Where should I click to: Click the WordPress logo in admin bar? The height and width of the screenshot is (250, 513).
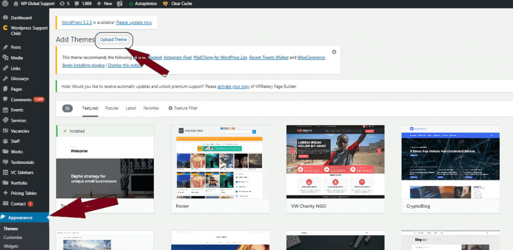(6, 4)
